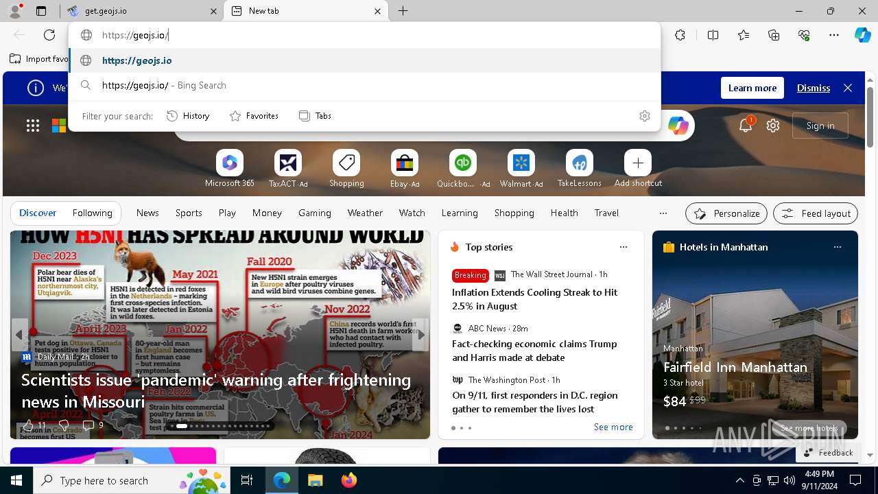Show more feed categories ellipsis
This screenshot has width=878, height=494.
pyautogui.click(x=663, y=213)
